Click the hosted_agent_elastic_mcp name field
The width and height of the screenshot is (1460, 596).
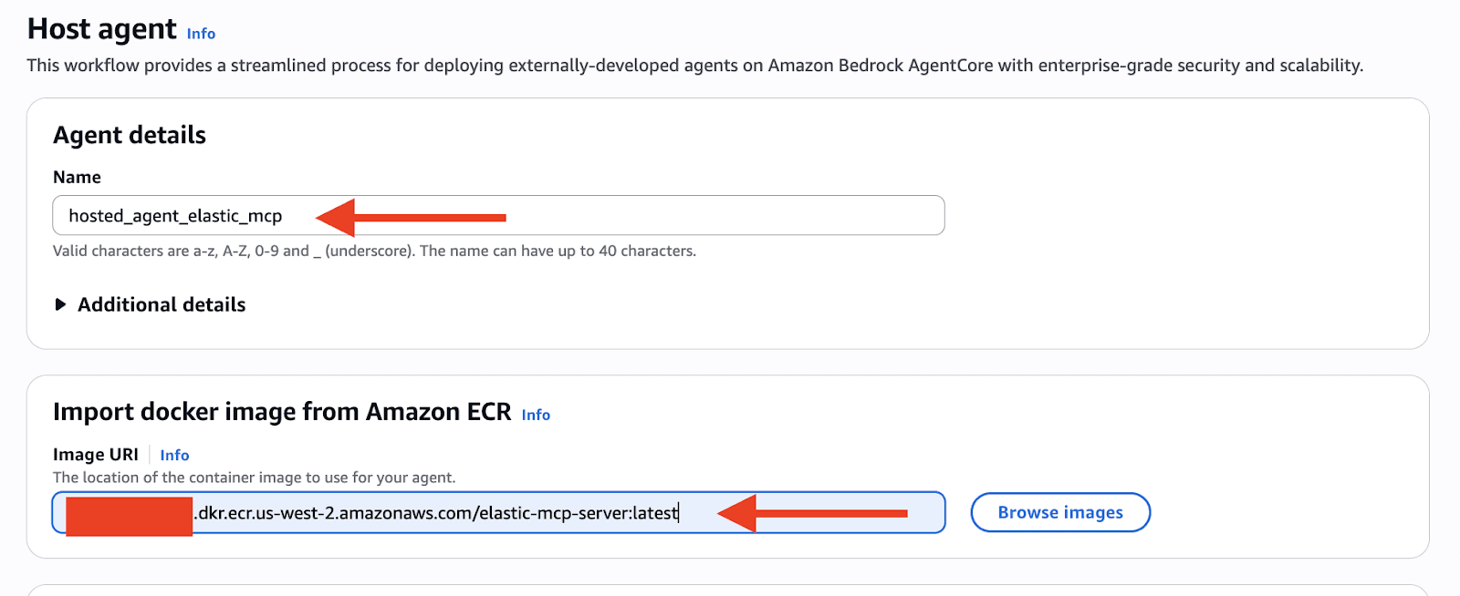pos(497,216)
